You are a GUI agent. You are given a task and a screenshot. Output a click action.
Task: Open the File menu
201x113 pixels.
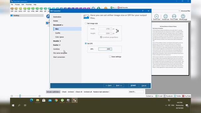12,4
